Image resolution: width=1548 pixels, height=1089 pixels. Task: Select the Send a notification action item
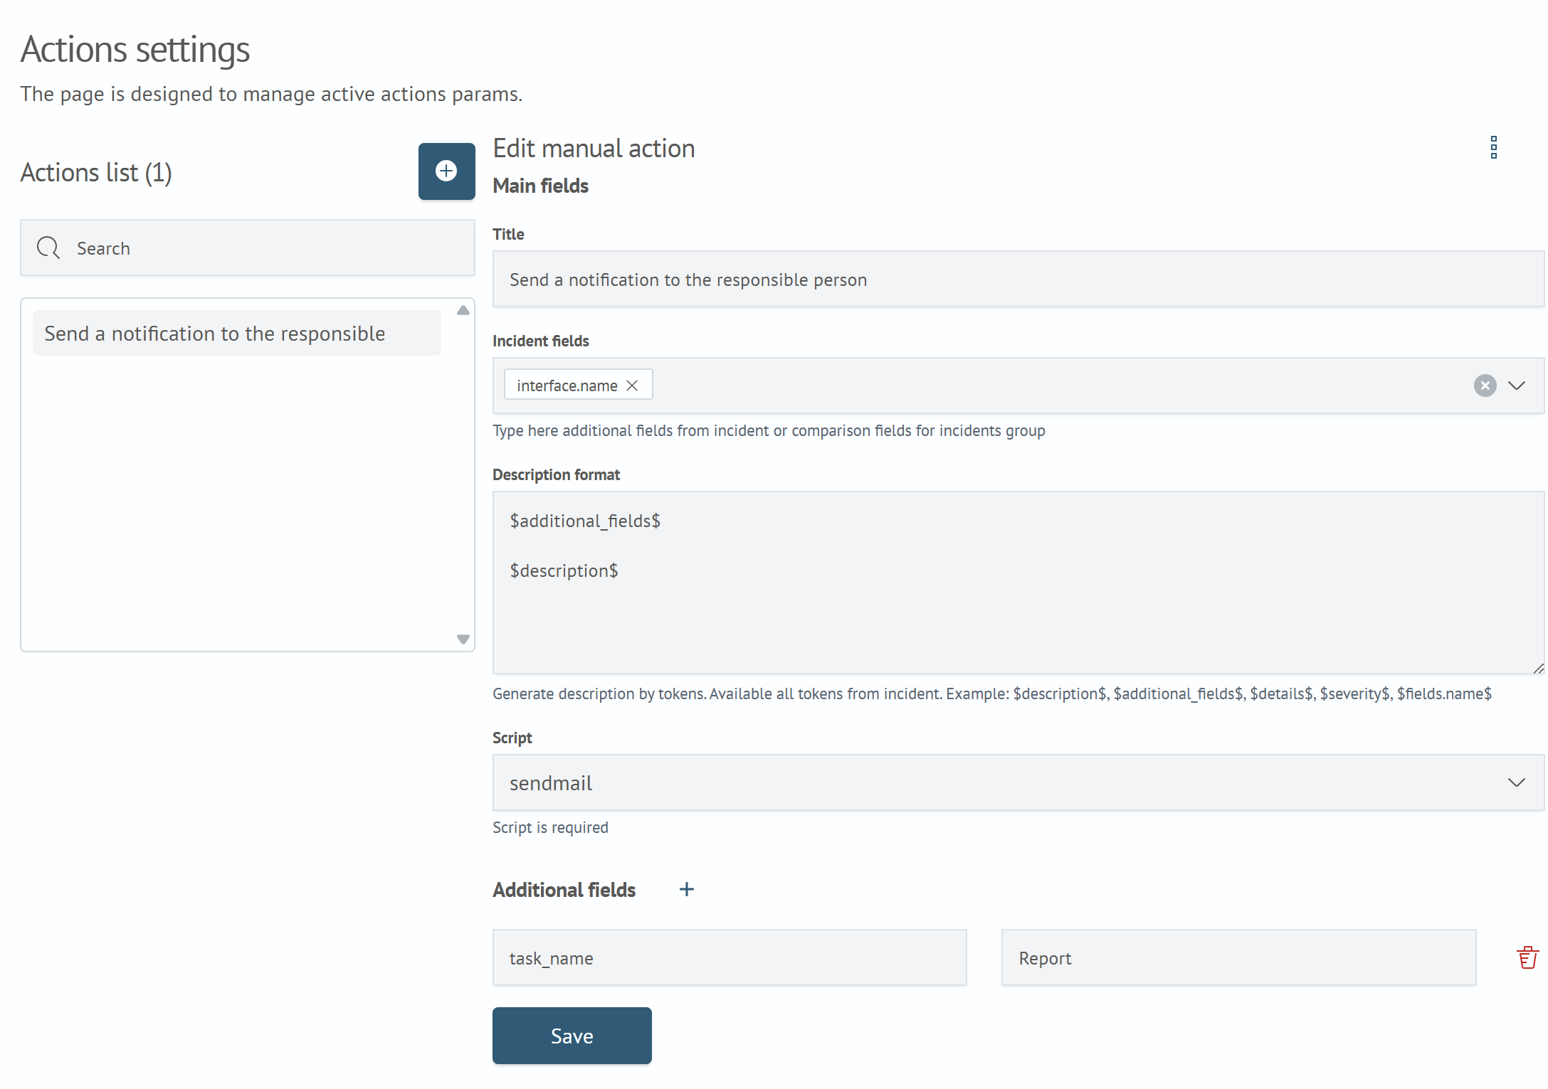[x=237, y=333]
